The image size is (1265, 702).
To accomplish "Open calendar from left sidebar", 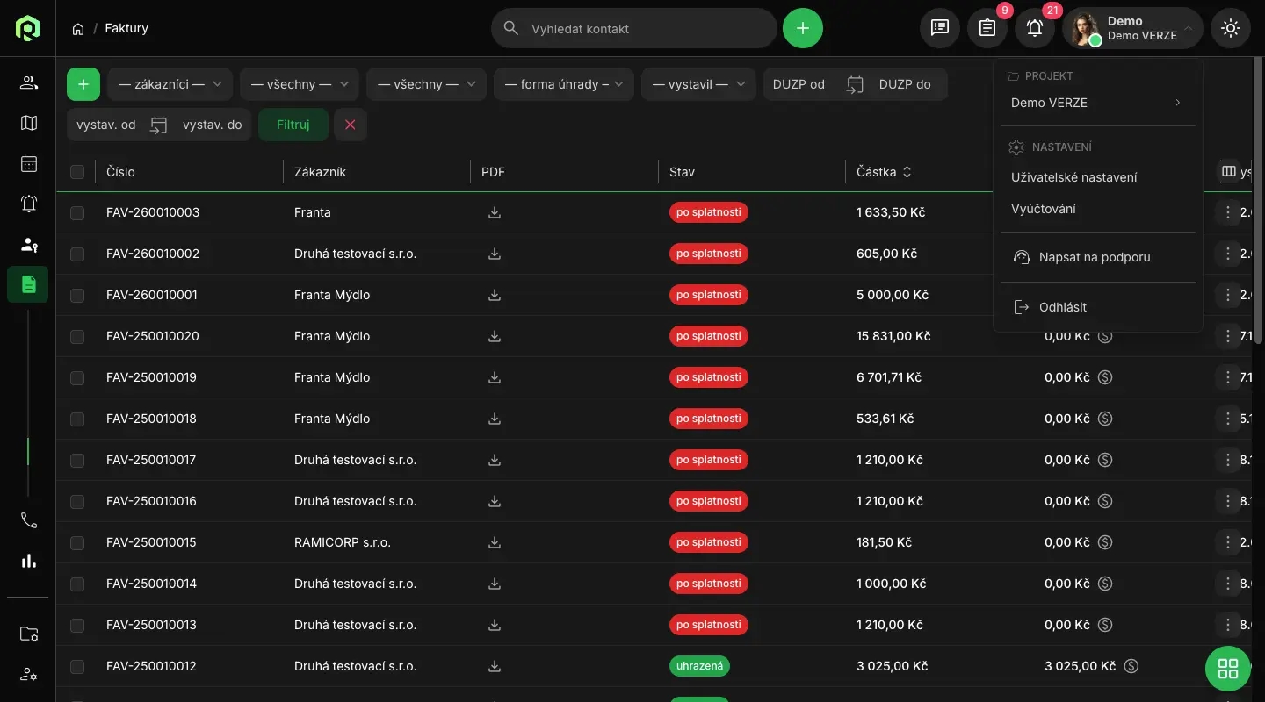I will click(x=29, y=163).
